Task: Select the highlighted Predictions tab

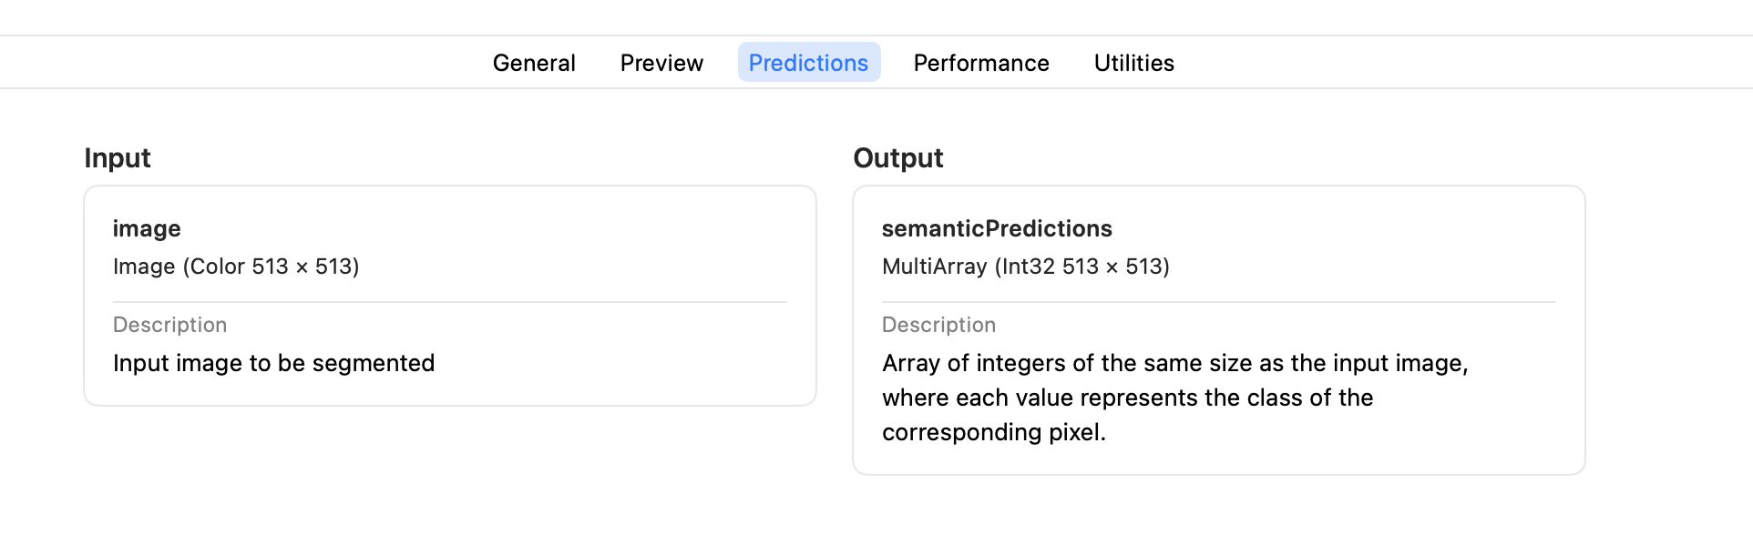Action: point(808,63)
